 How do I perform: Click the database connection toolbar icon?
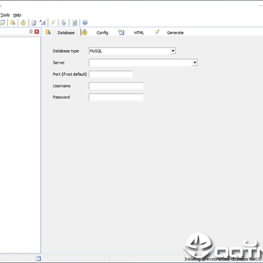pyautogui.click(x=12, y=23)
